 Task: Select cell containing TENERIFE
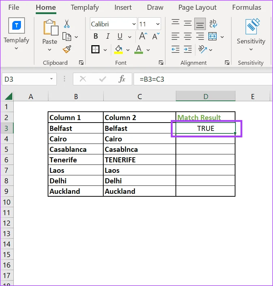(x=139, y=160)
